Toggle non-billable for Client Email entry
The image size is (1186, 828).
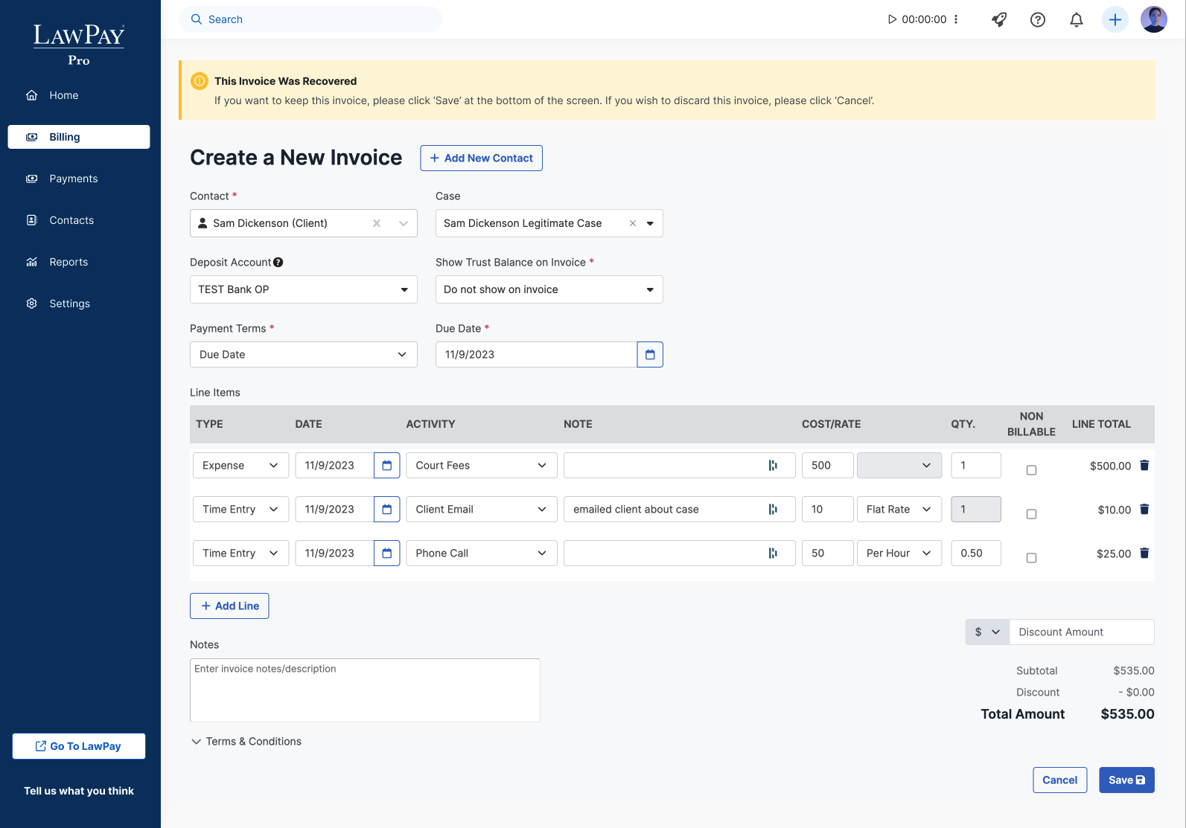tap(1031, 514)
